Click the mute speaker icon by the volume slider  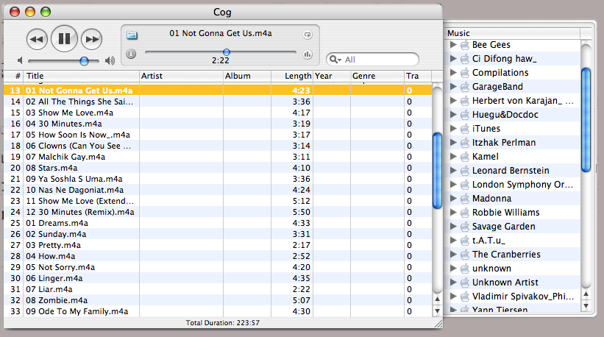point(20,60)
